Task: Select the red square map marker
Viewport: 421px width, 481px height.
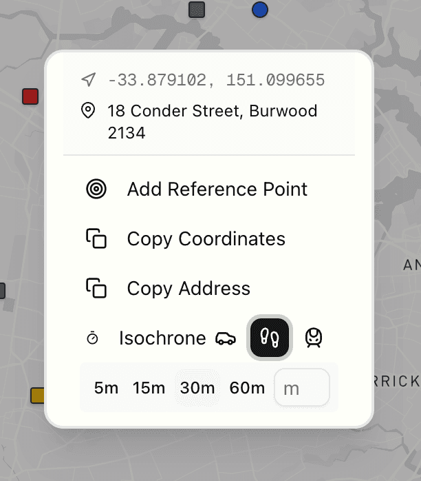Action: [x=30, y=96]
